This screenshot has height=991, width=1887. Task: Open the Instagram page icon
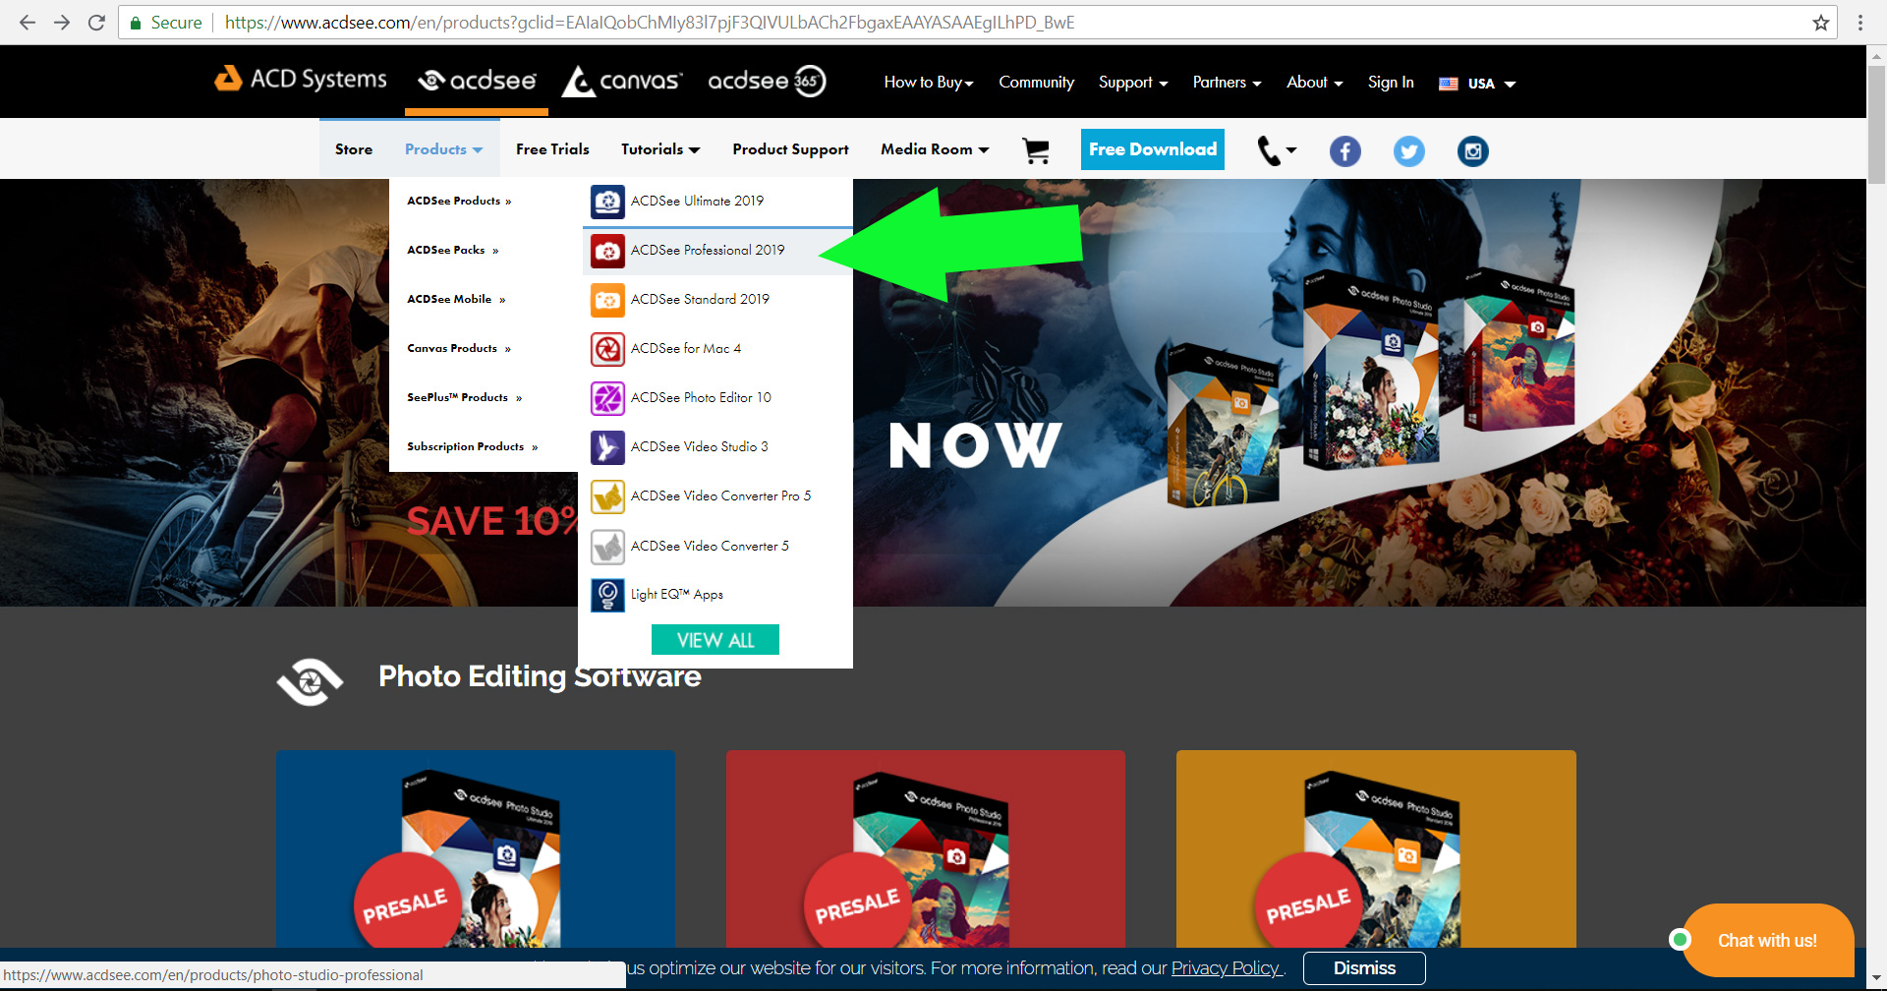tap(1472, 151)
